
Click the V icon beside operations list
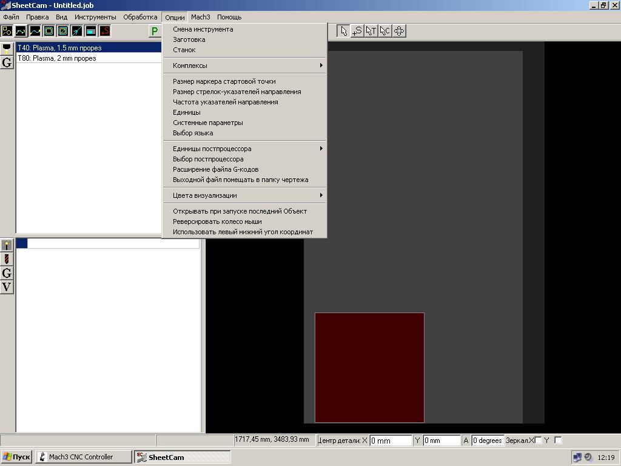(x=7, y=287)
